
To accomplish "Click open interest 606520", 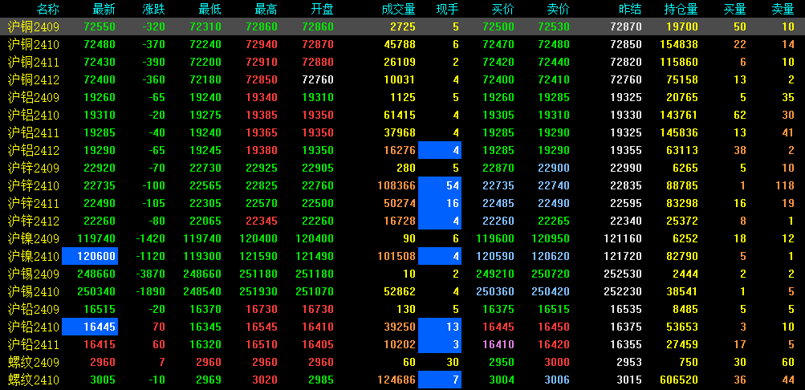I will coord(679,380).
